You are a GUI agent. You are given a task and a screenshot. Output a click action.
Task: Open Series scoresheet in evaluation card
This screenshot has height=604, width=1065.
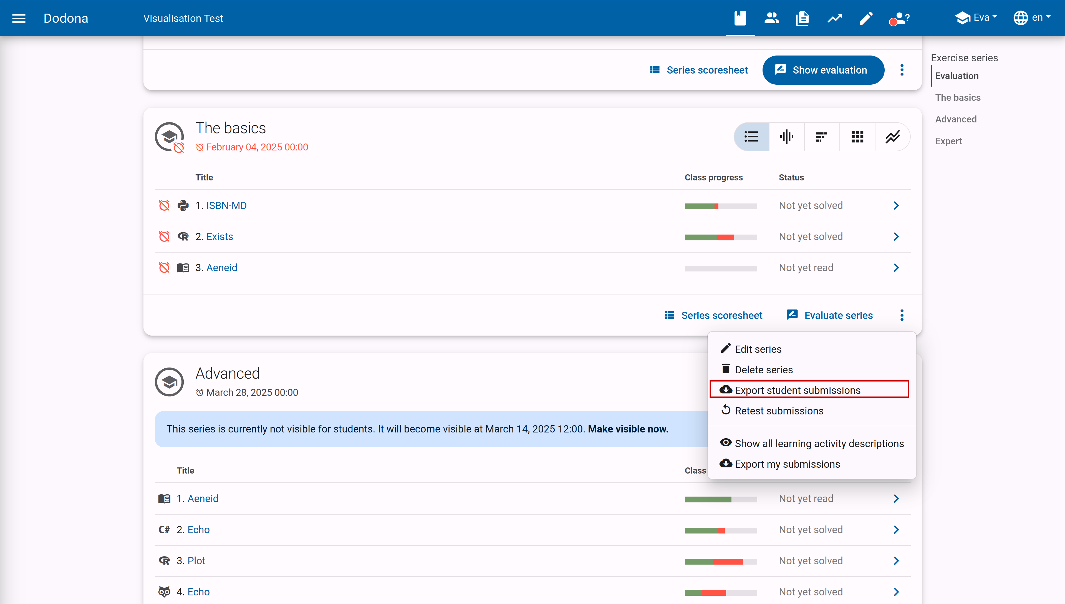pos(699,70)
